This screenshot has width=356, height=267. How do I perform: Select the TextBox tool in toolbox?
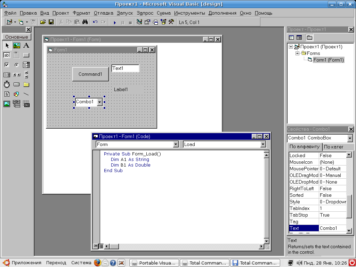pos(7,55)
